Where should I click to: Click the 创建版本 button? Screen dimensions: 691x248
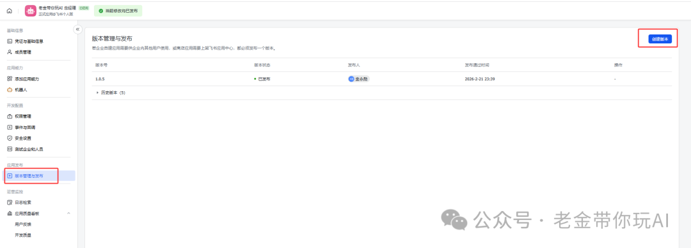click(x=660, y=39)
